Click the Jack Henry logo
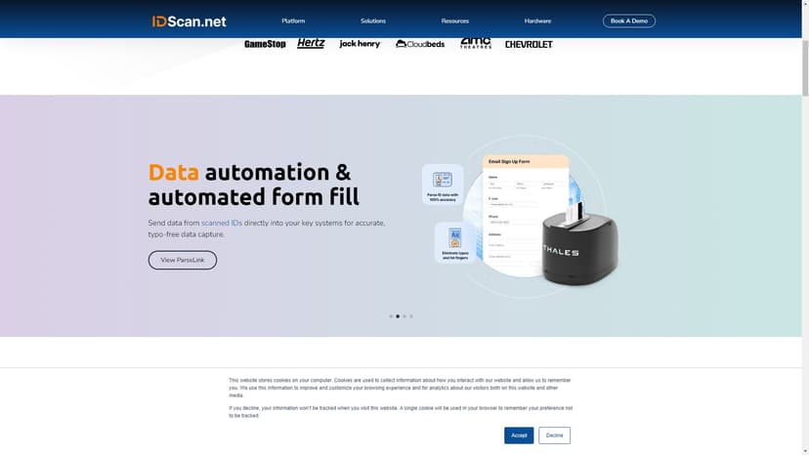This screenshot has width=809, height=455. (x=360, y=44)
